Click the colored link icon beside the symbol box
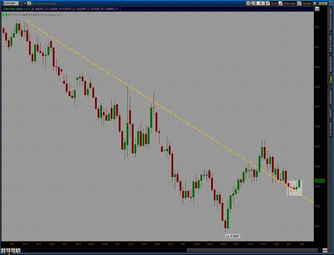The image size is (334, 255). coord(25,3)
